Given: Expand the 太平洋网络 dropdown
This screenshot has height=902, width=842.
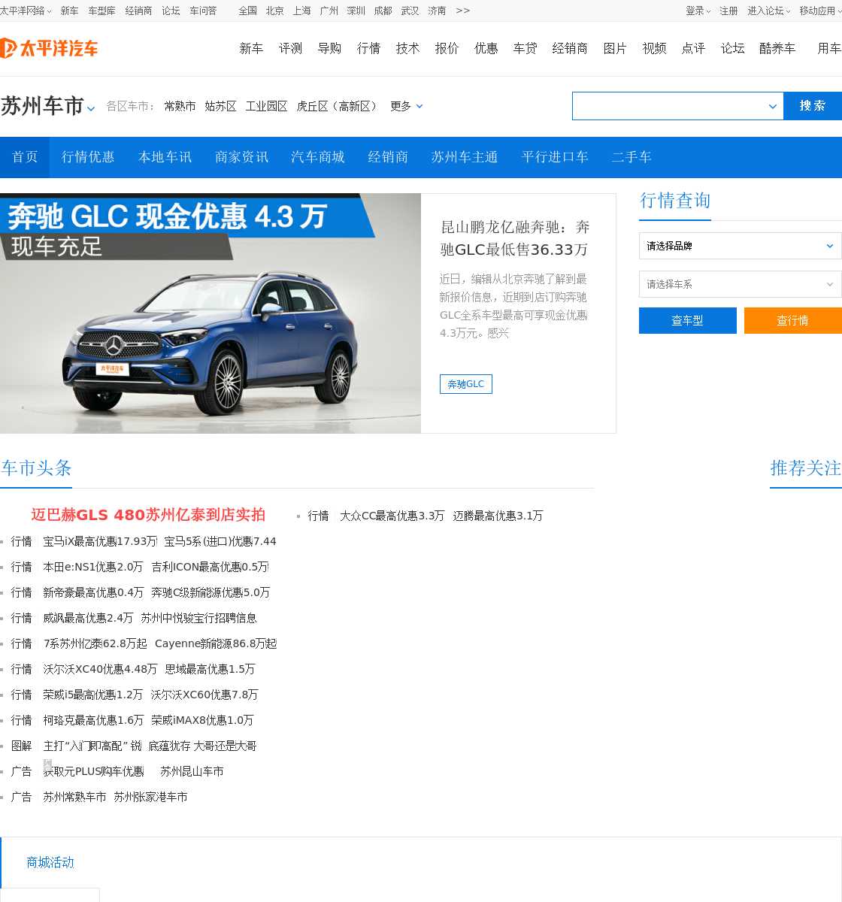Looking at the screenshot, I should (26, 11).
